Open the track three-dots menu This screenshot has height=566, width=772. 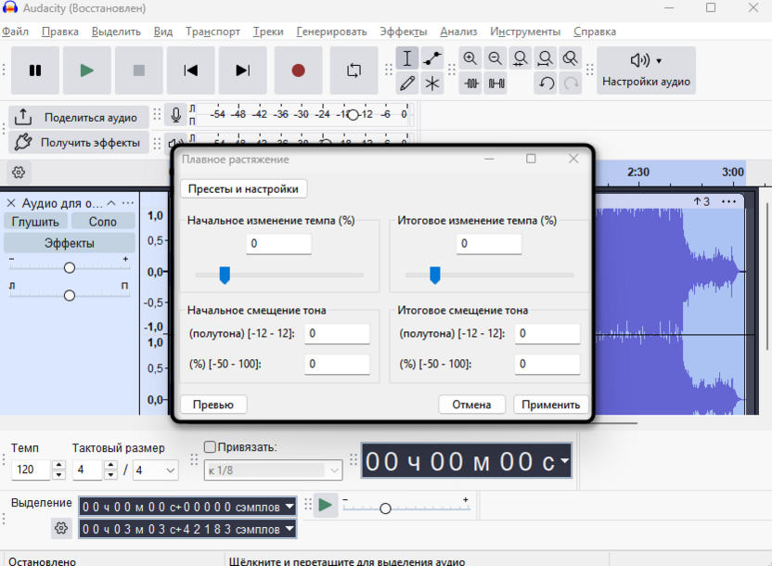(127, 203)
